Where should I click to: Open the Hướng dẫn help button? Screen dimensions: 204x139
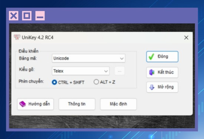click(36, 104)
